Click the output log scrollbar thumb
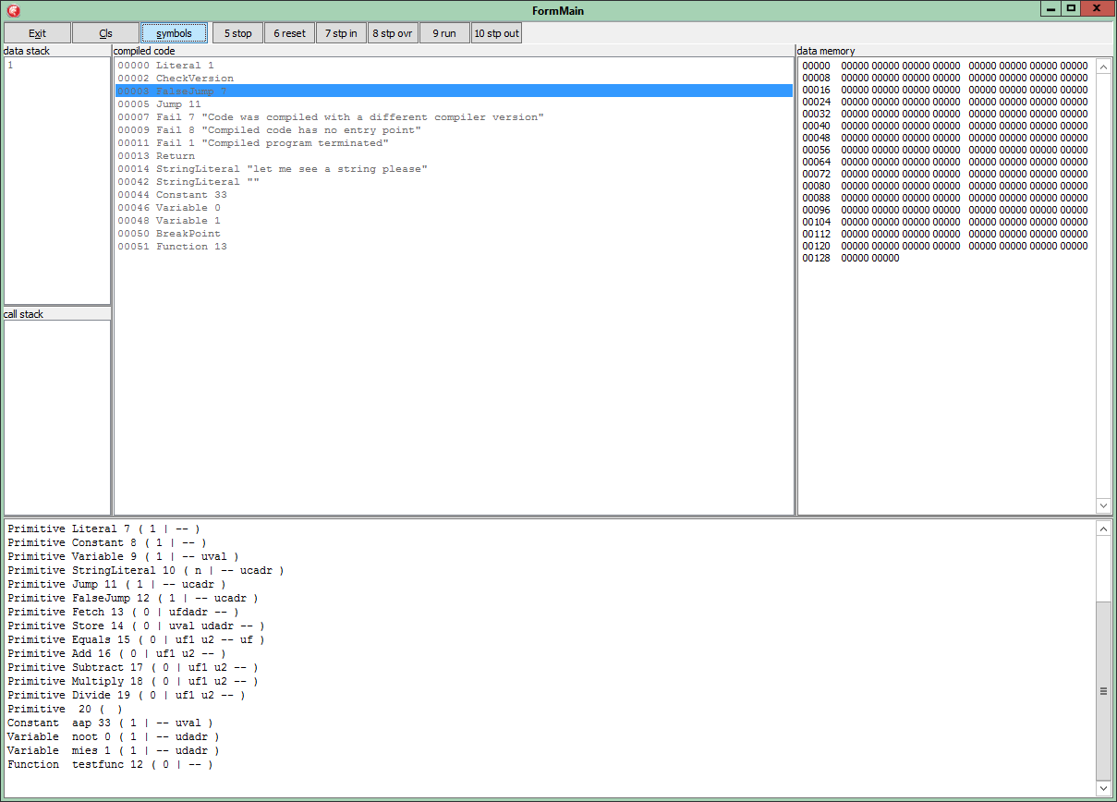 (x=1103, y=690)
